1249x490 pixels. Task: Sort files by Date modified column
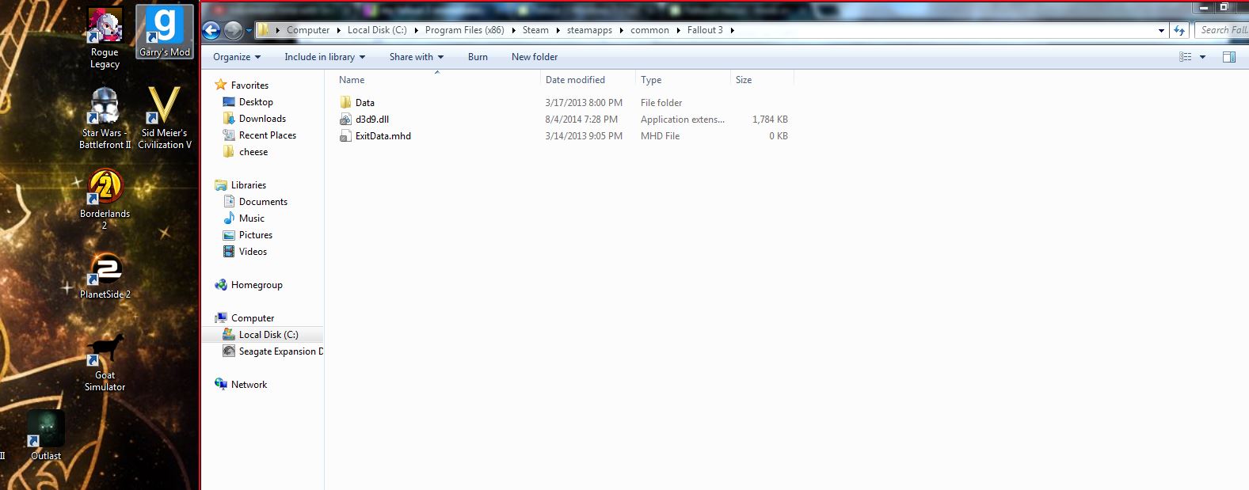[575, 80]
